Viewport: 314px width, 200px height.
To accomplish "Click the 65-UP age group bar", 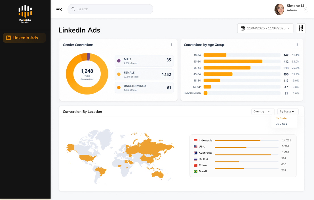I will pyautogui.click(x=207, y=87).
